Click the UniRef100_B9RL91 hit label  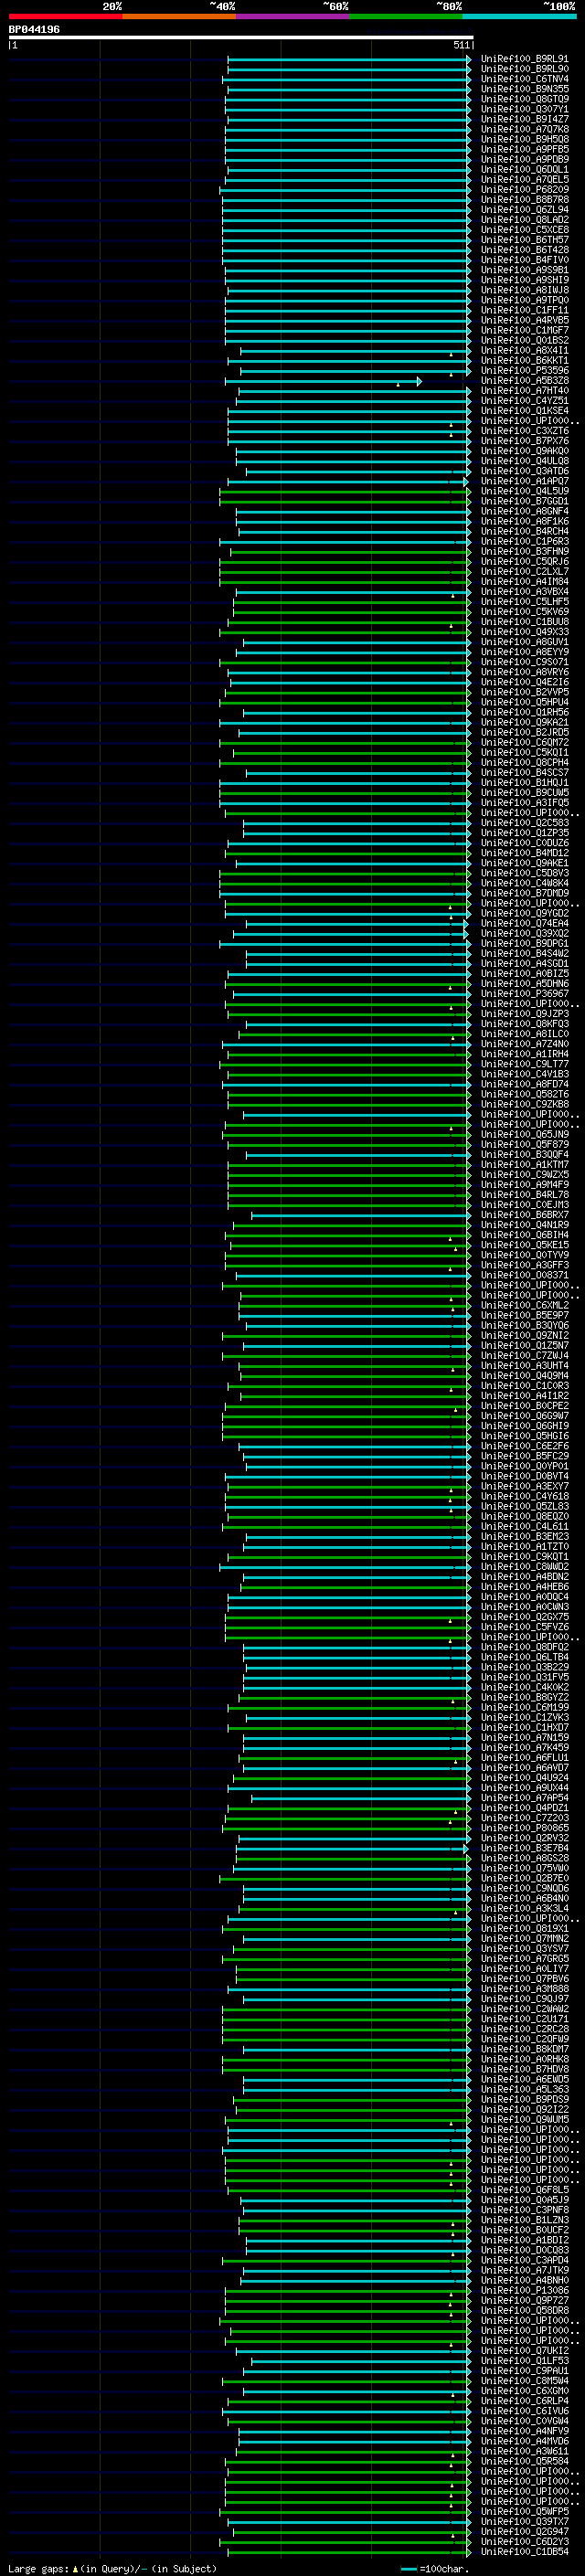coord(524,59)
